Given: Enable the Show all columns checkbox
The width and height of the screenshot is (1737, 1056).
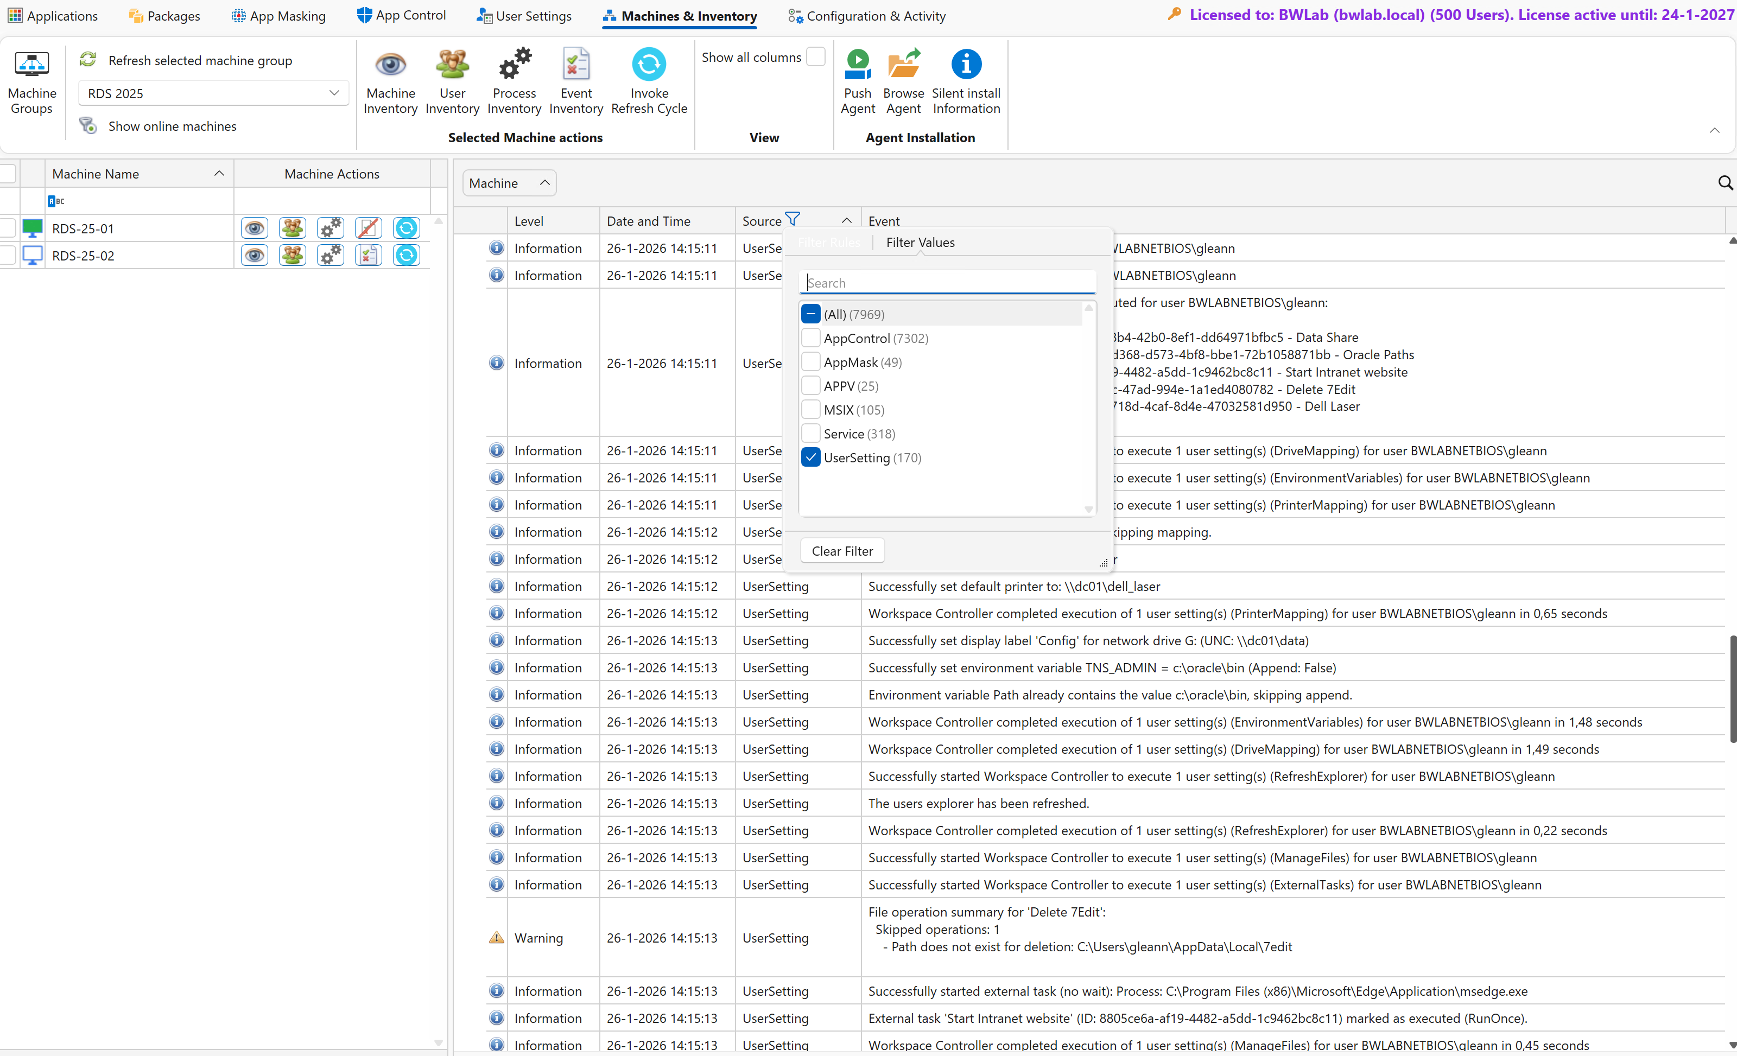Looking at the screenshot, I should pyautogui.click(x=815, y=57).
